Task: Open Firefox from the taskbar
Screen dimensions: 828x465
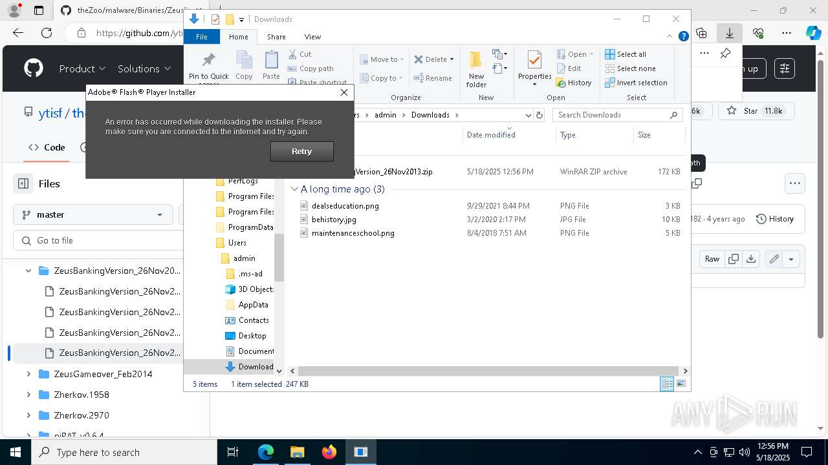Action: [x=329, y=452]
